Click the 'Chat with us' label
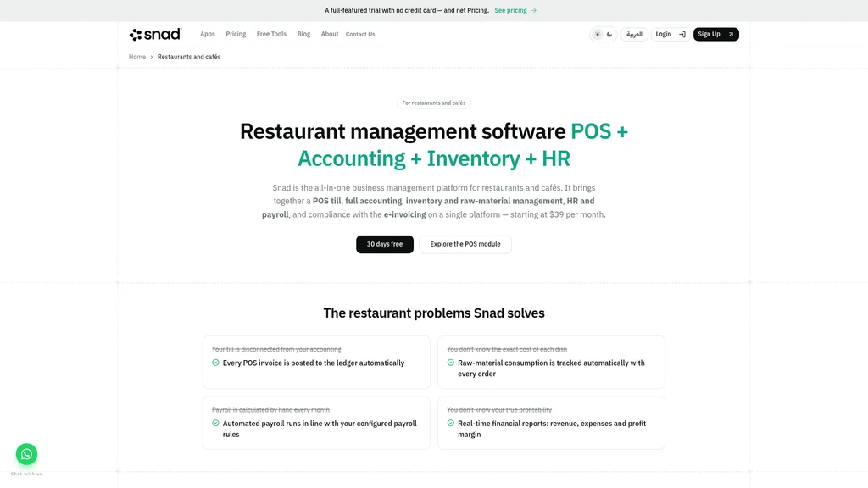868x488 pixels. (x=26, y=474)
